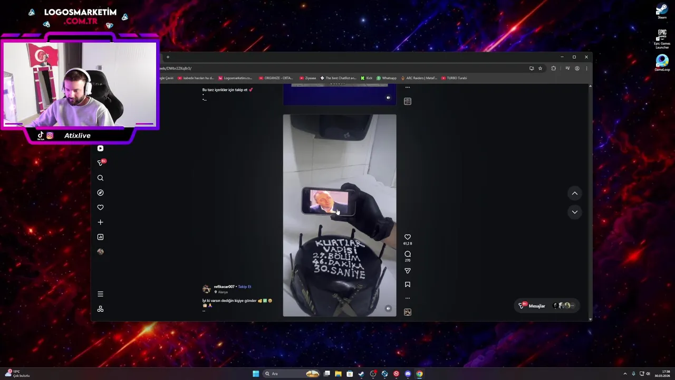This screenshot has height=380, width=675.
Task: Open File Explorer from taskbar
Action: tap(338, 374)
